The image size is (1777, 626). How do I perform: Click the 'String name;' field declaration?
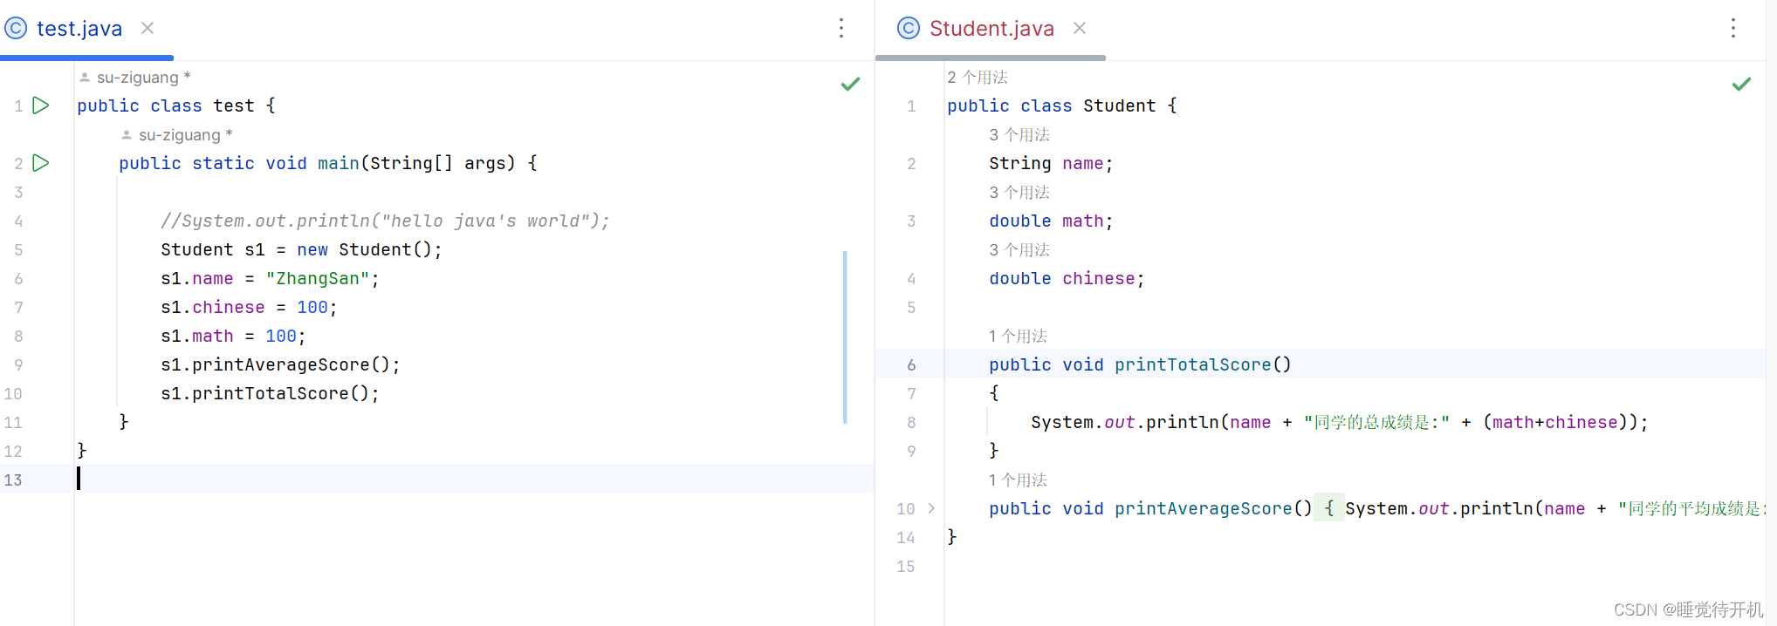(1051, 164)
